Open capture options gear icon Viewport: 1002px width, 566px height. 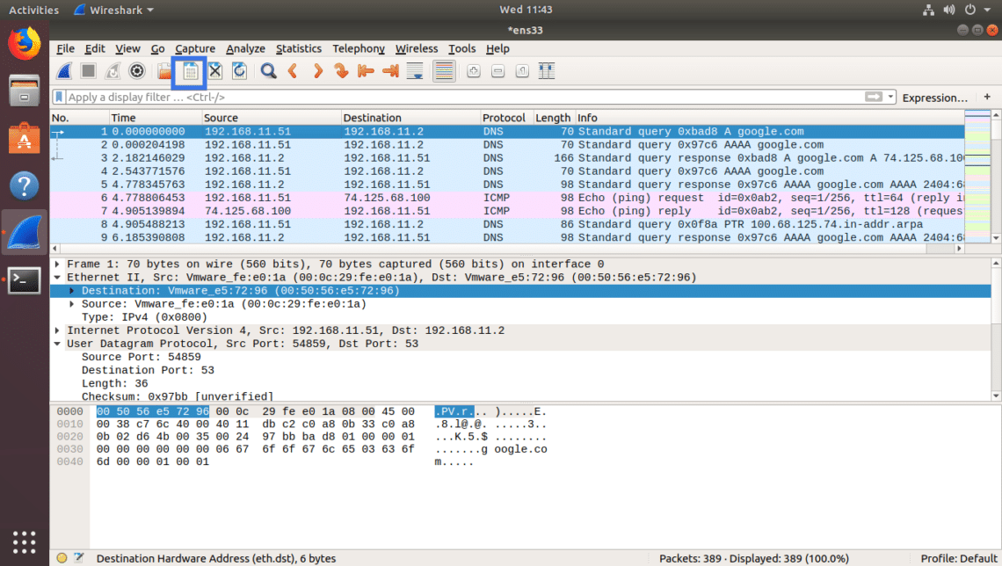137,71
